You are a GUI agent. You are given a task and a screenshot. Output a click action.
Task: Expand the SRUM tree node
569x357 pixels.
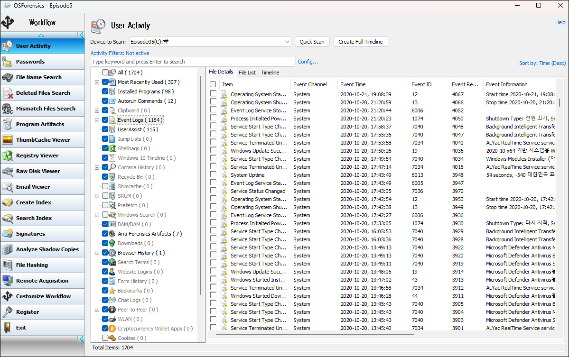click(x=97, y=196)
